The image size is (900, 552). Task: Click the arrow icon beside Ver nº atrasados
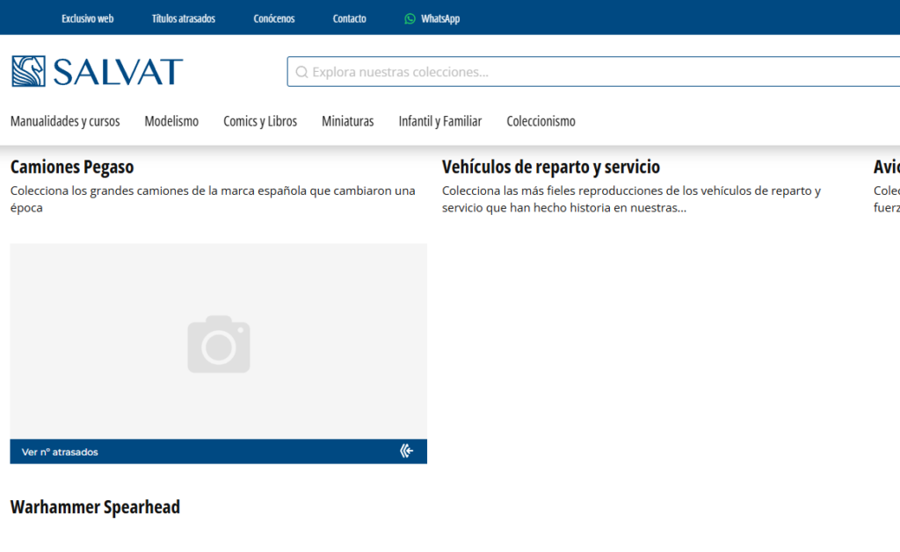(406, 451)
